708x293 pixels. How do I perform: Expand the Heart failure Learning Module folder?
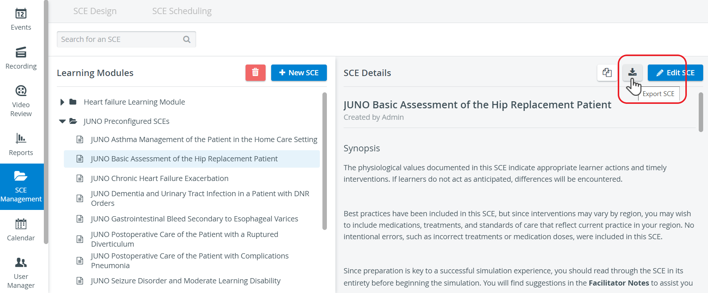click(x=62, y=102)
